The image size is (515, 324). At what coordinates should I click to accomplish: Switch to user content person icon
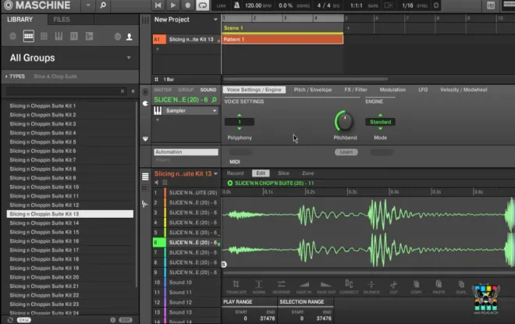130,37
